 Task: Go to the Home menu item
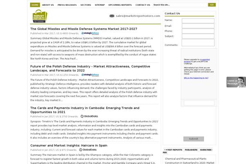click(x=35, y=5)
